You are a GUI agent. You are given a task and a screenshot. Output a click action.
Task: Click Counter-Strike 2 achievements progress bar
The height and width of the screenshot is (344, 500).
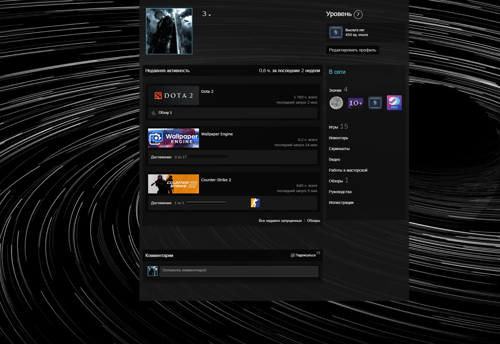point(206,203)
